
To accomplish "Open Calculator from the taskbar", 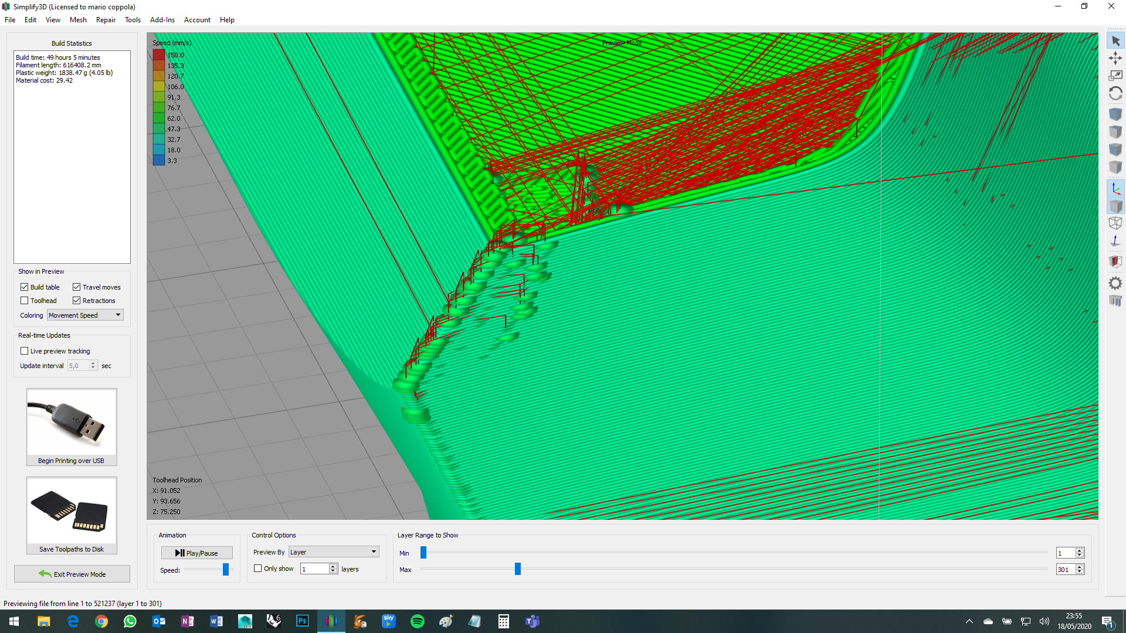I will [504, 621].
